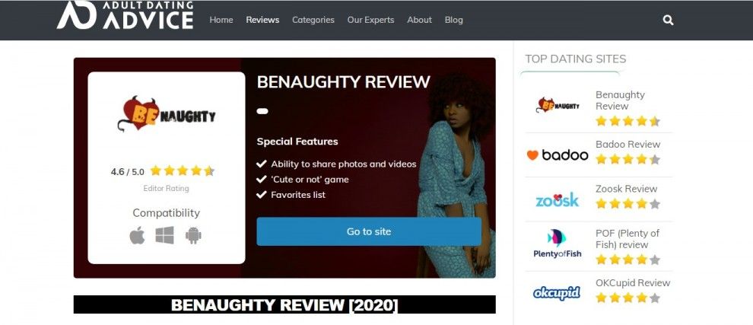Click the Badoo logo in sidebar
Image resolution: width=753 pixels, height=325 pixels.
point(558,155)
